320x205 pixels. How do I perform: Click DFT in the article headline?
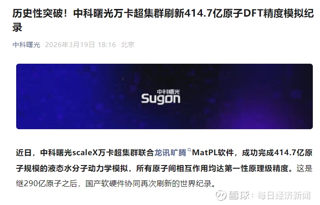coord(253,13)
